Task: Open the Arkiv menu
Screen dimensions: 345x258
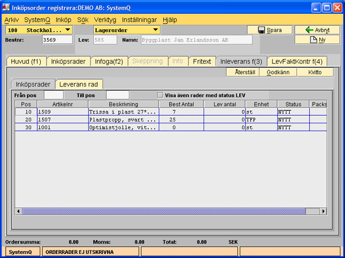Action: [x=11, y=20]
